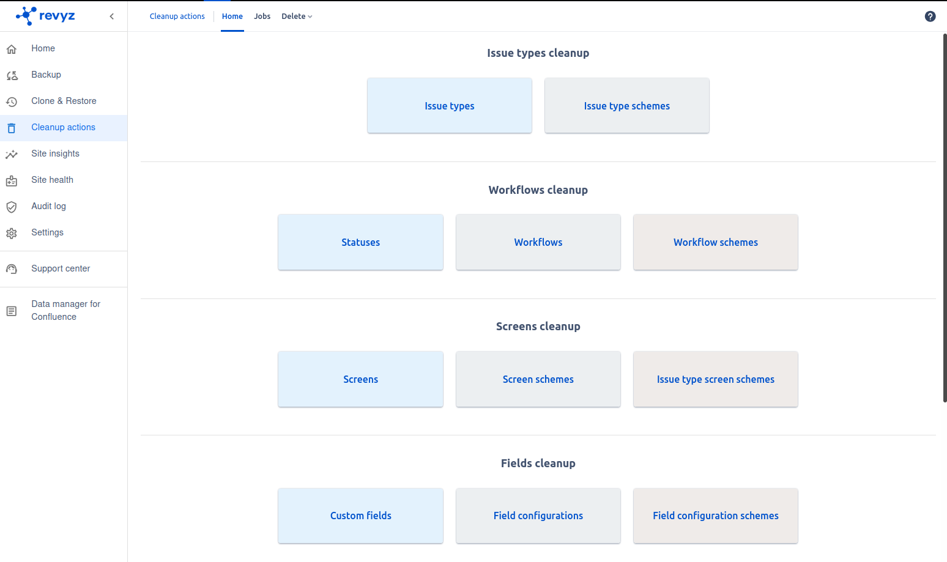This screenshot has height=562, width=947.
Task: Click the Support center headset icon
Action: point(12,269)
